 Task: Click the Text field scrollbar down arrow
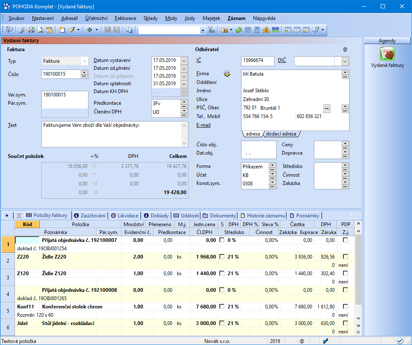pos(184,143)
